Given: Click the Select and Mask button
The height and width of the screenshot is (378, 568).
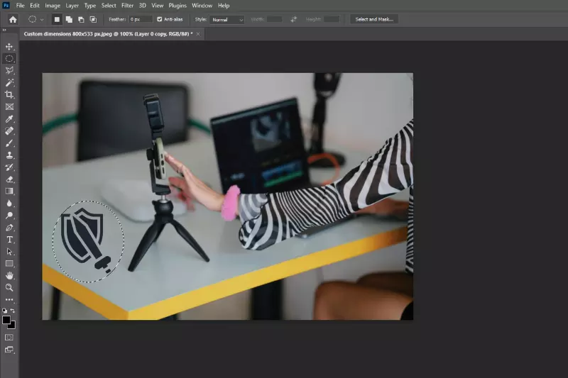Looking at the screenshot, I should coord(374,20).
